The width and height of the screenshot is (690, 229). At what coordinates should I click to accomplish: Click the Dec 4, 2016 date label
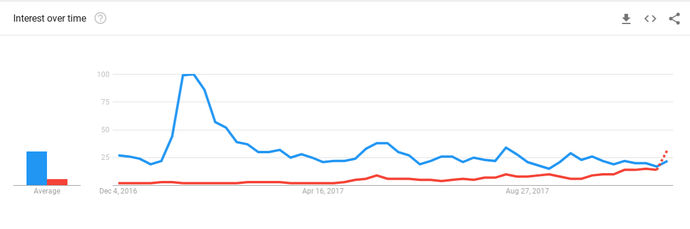119,191
